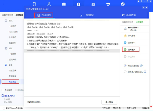The image size is (153, 111).
Task: Open the toolbox icon in top bar
Action: 93,4
